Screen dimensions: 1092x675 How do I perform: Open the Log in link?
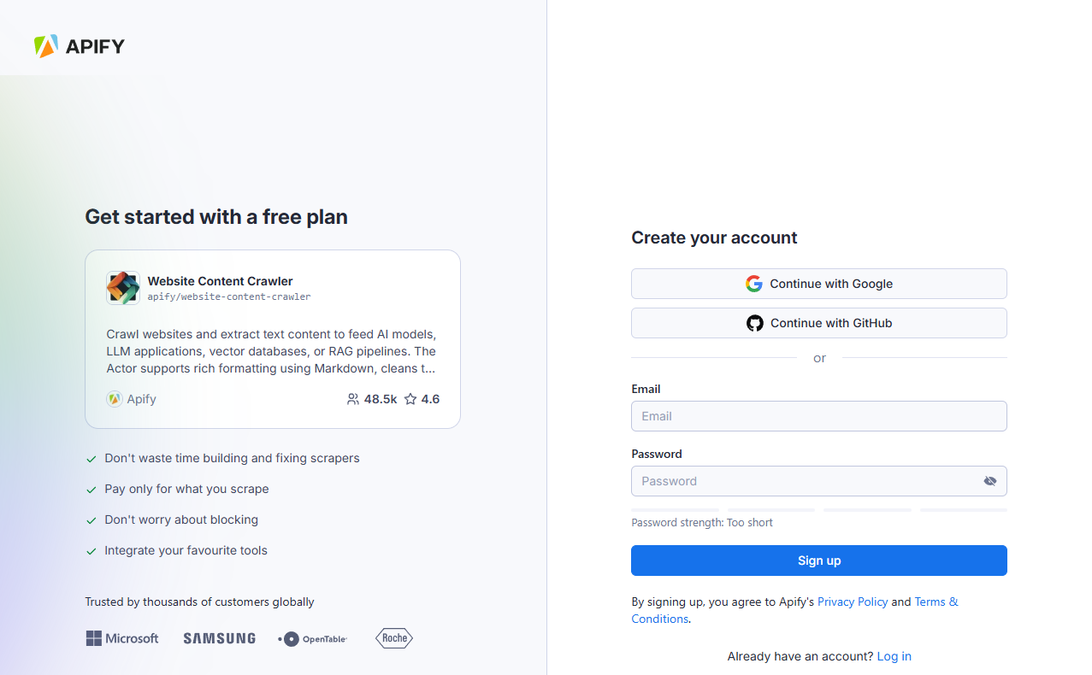pyautogui.click(x=894, y=656)
